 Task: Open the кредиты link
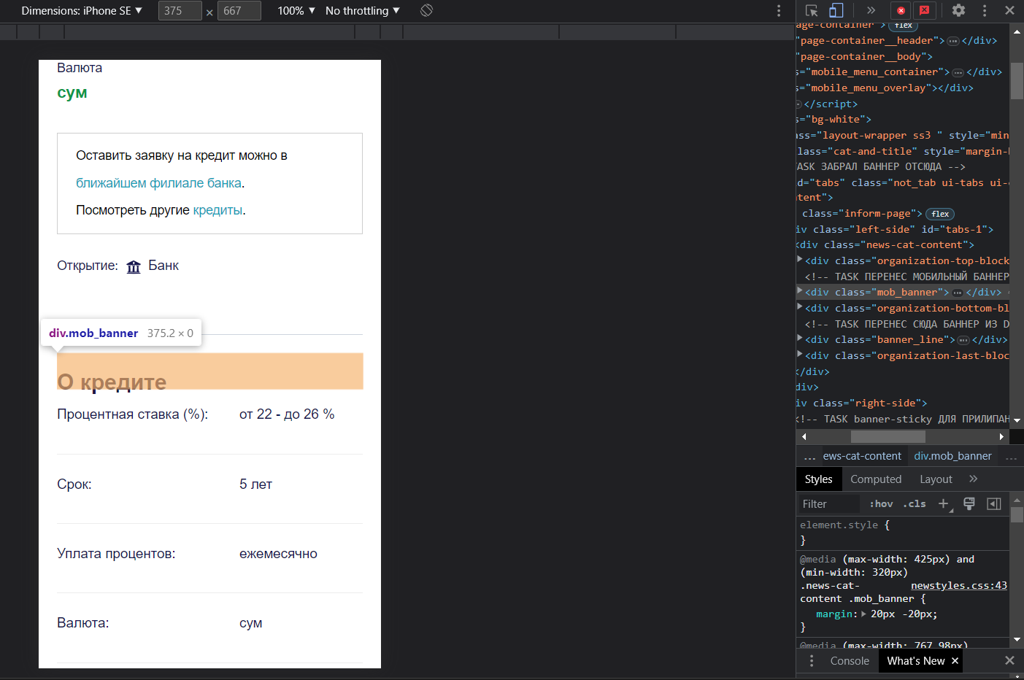click(x=217, y=210)
